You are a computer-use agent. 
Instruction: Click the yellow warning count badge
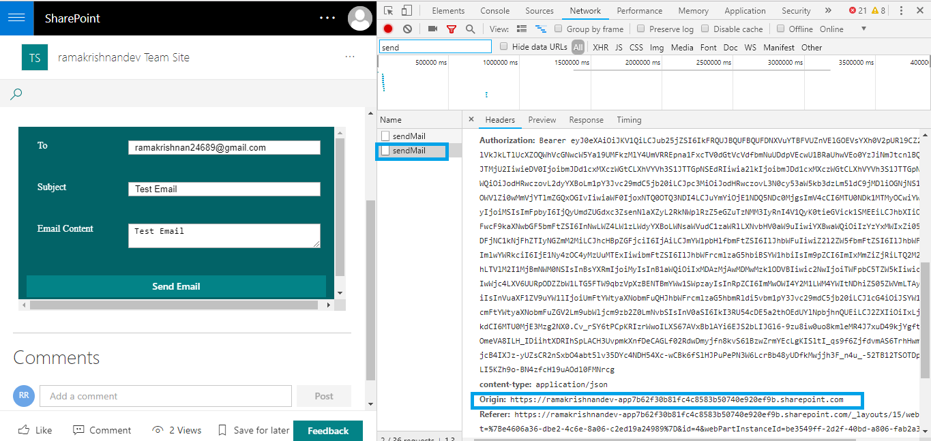tap(878, 10)
